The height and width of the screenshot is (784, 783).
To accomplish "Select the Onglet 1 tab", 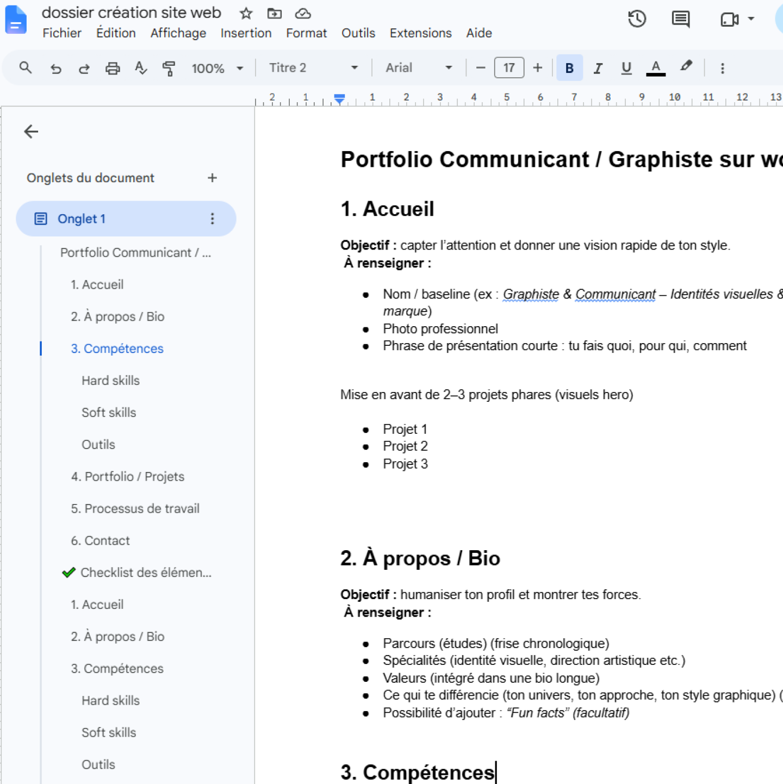I will click(x=126, y=219).
